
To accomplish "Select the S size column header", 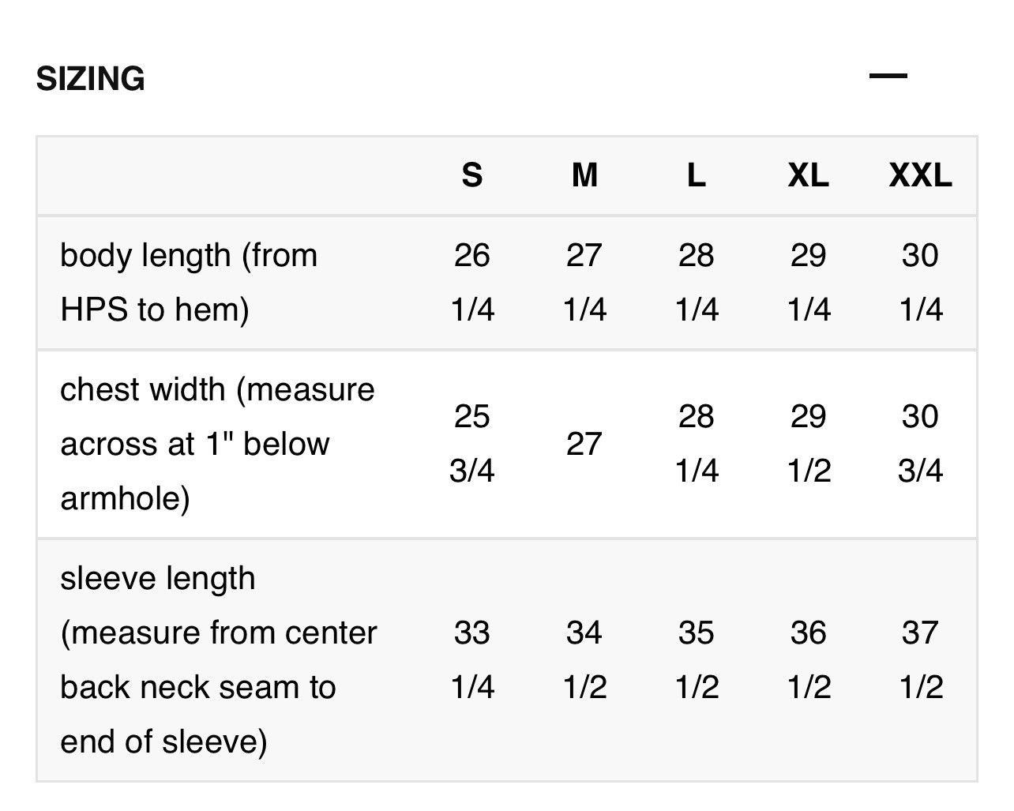I will (472, 175).
